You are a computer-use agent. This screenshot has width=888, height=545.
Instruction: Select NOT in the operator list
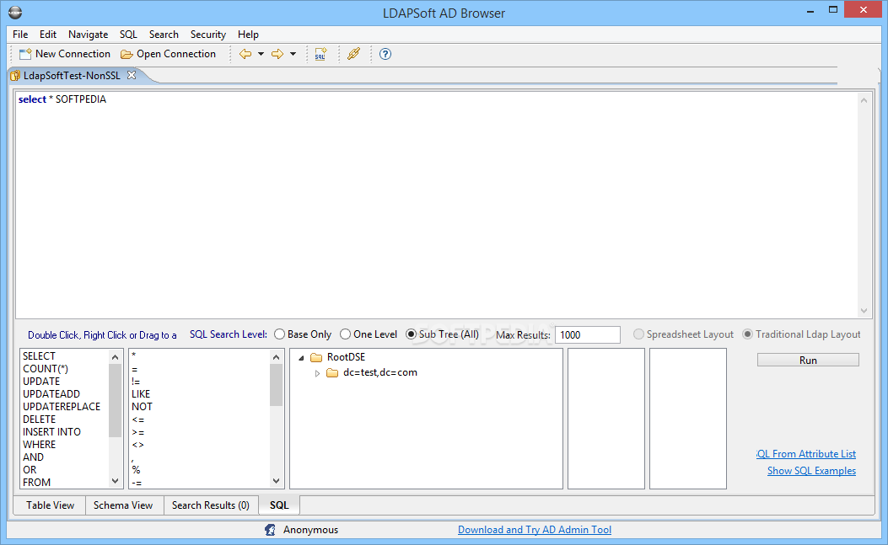(x=142, y=406)
